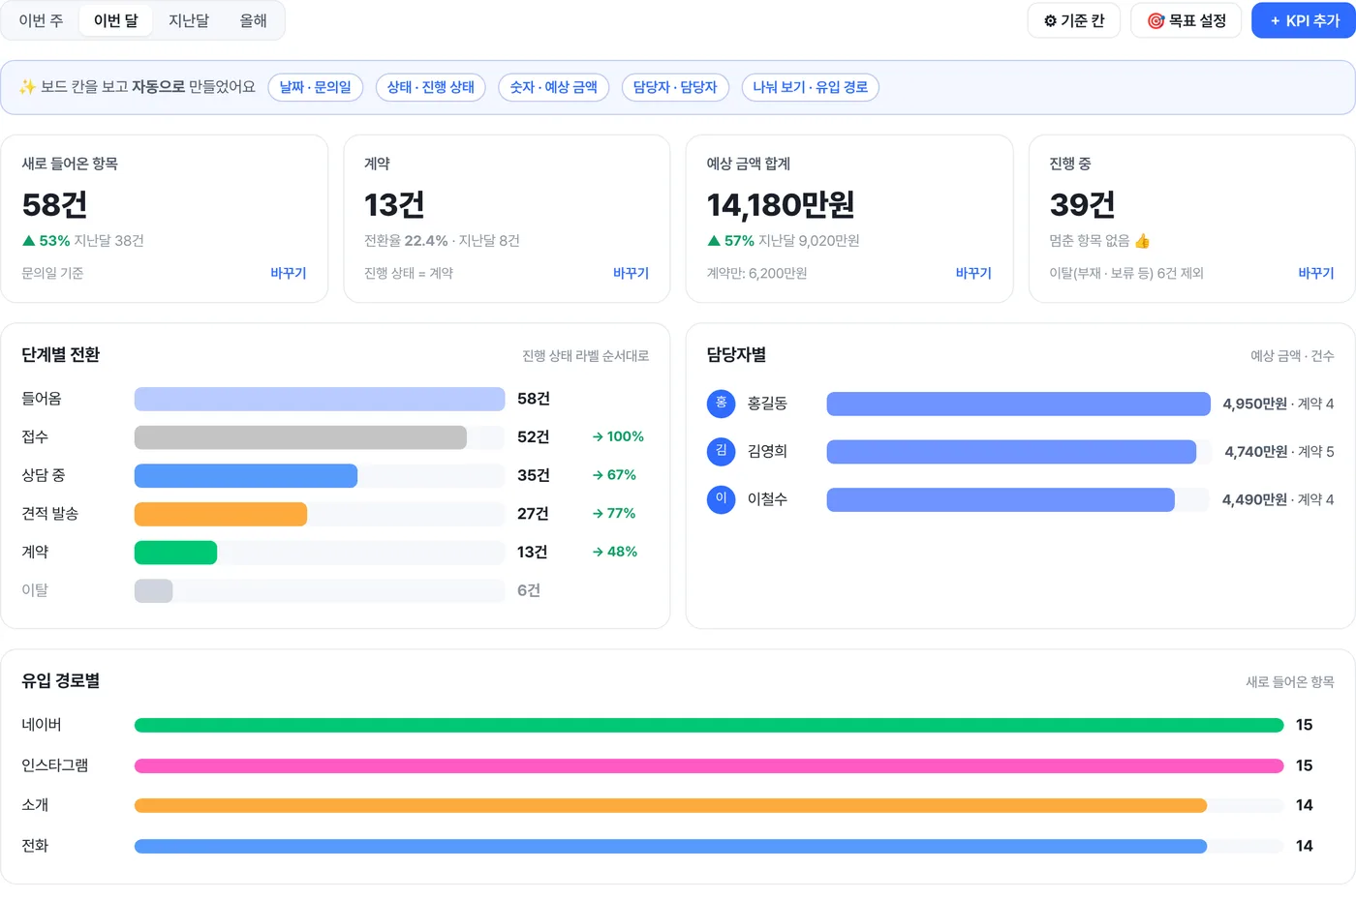Viewport: 1356px width, 899px height.
Task: Click the 목표 설정 button
Action: click(1186, 20)
